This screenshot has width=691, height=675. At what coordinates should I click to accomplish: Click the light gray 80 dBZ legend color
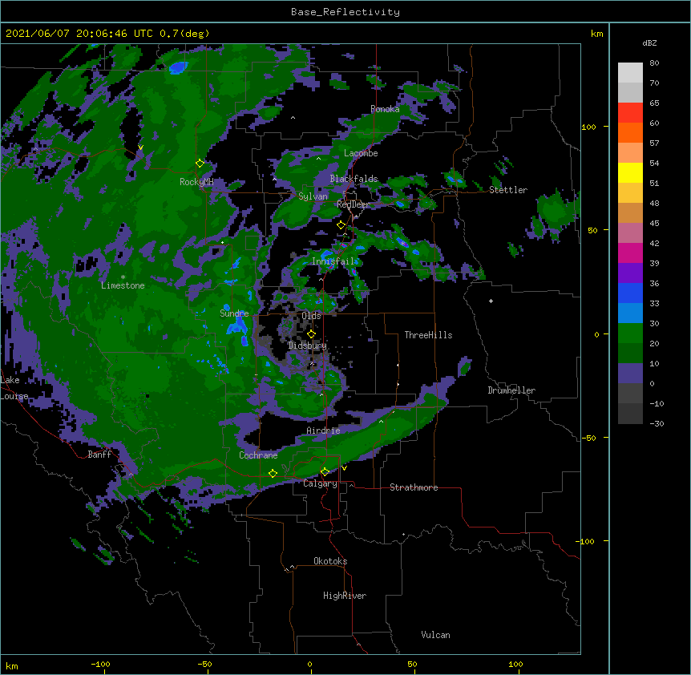click(630, 73)
